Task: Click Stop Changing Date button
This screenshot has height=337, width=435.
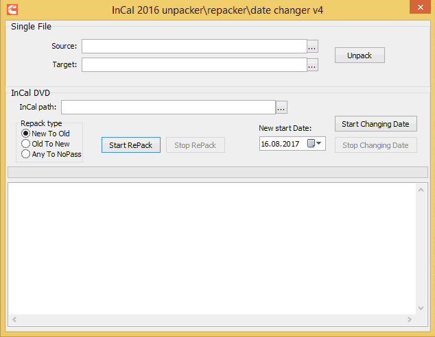Action: point(375,145)
